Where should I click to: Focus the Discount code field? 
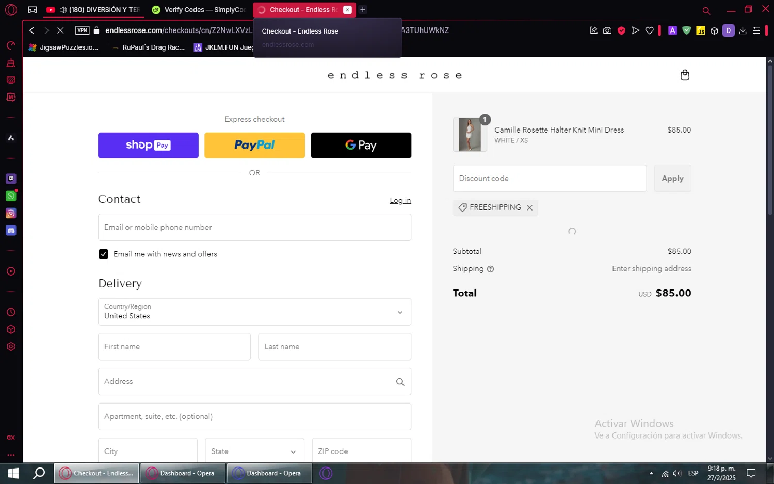(x=550, y=179)
